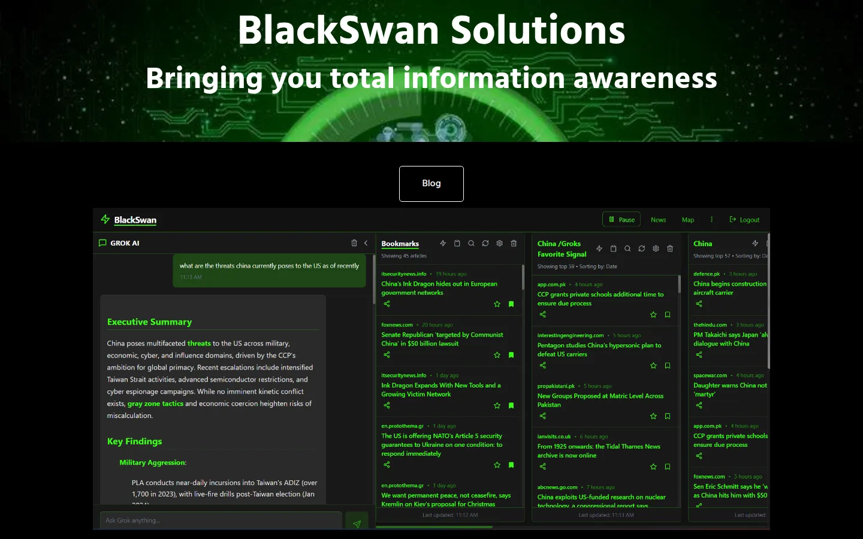This screenshot has height=539, width=863.
Task: Bookmark the Pentagon hypersonic plan article
Action: click(668, 365)
